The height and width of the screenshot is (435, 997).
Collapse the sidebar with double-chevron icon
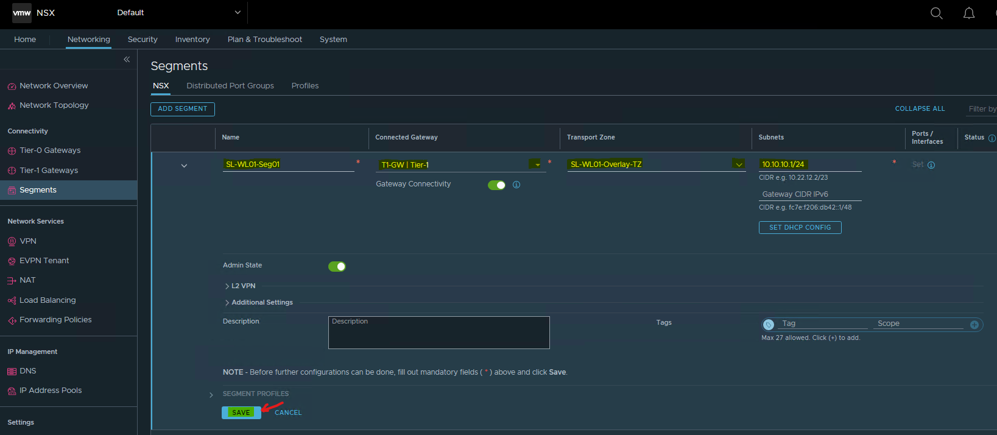click(x=127, y=59)
